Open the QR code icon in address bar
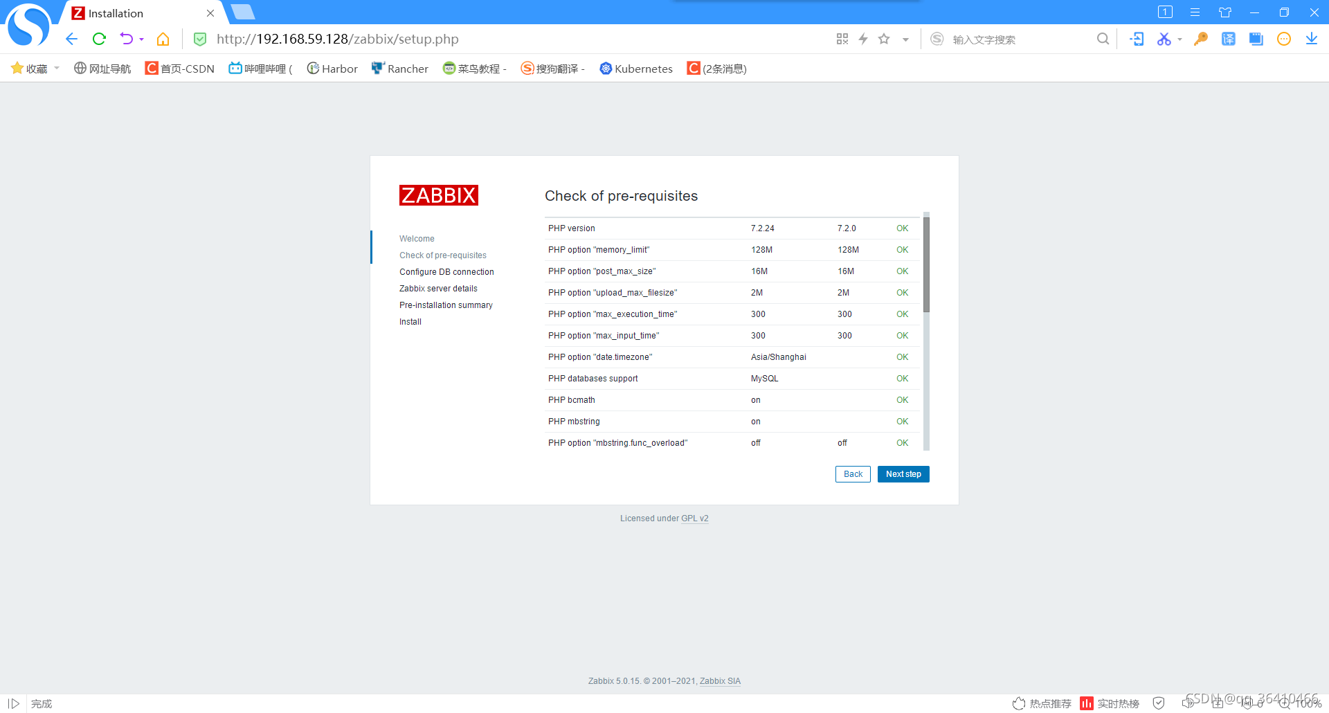This screenshot has width=1329, height=713. pos(842,39)
